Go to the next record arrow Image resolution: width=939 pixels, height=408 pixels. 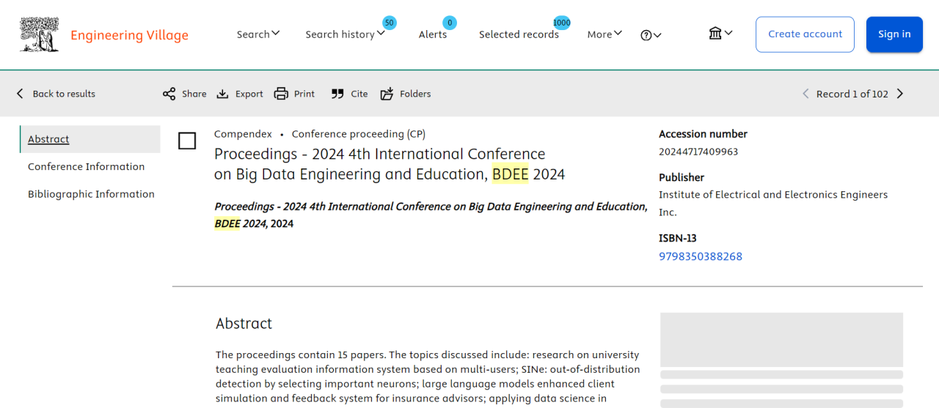coord(900,94)
